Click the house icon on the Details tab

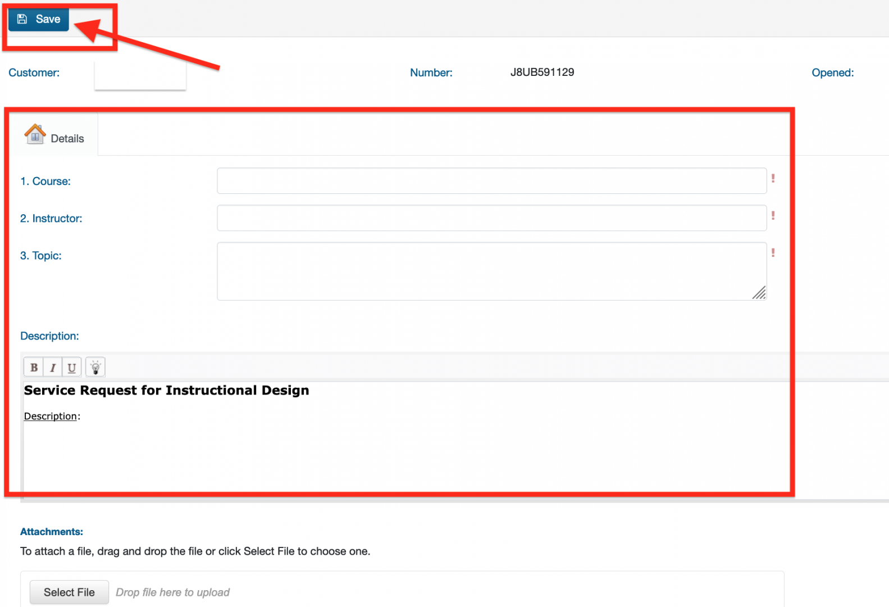click(35, 134)
